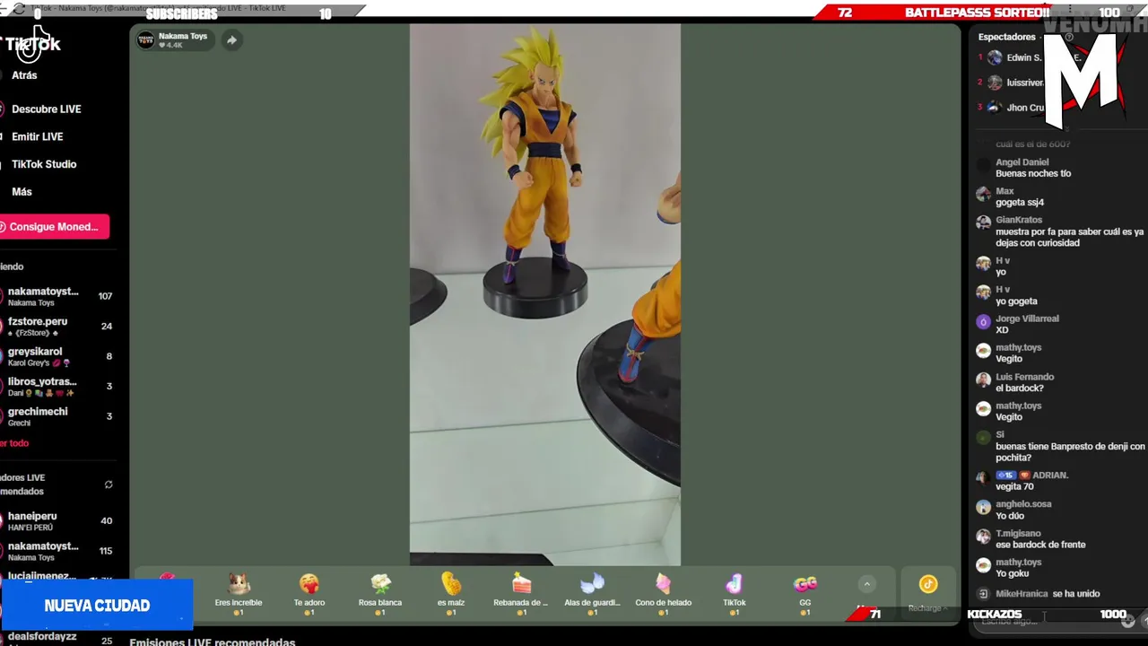This screenshot has width=1148, height=646.
Task: Open the nakamatoyst recommended live with 115 viewers
Action: click(x=58, y=551)
